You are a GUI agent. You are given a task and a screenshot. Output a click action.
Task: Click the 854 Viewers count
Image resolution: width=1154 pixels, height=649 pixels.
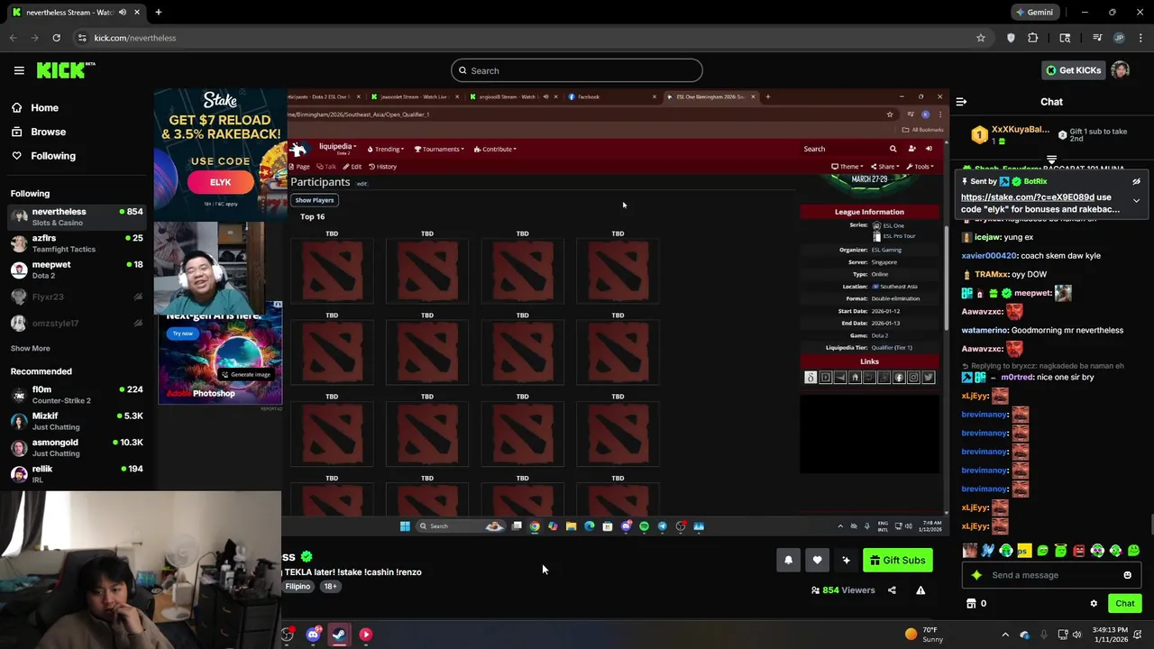[843, 590]
